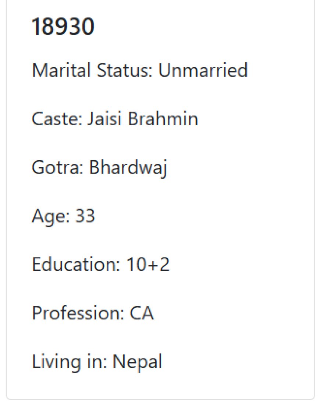The height and width of the screenshot is (402, 320).
Task: Select the Education: 10+2 line
Action: [x=100, y=264]
